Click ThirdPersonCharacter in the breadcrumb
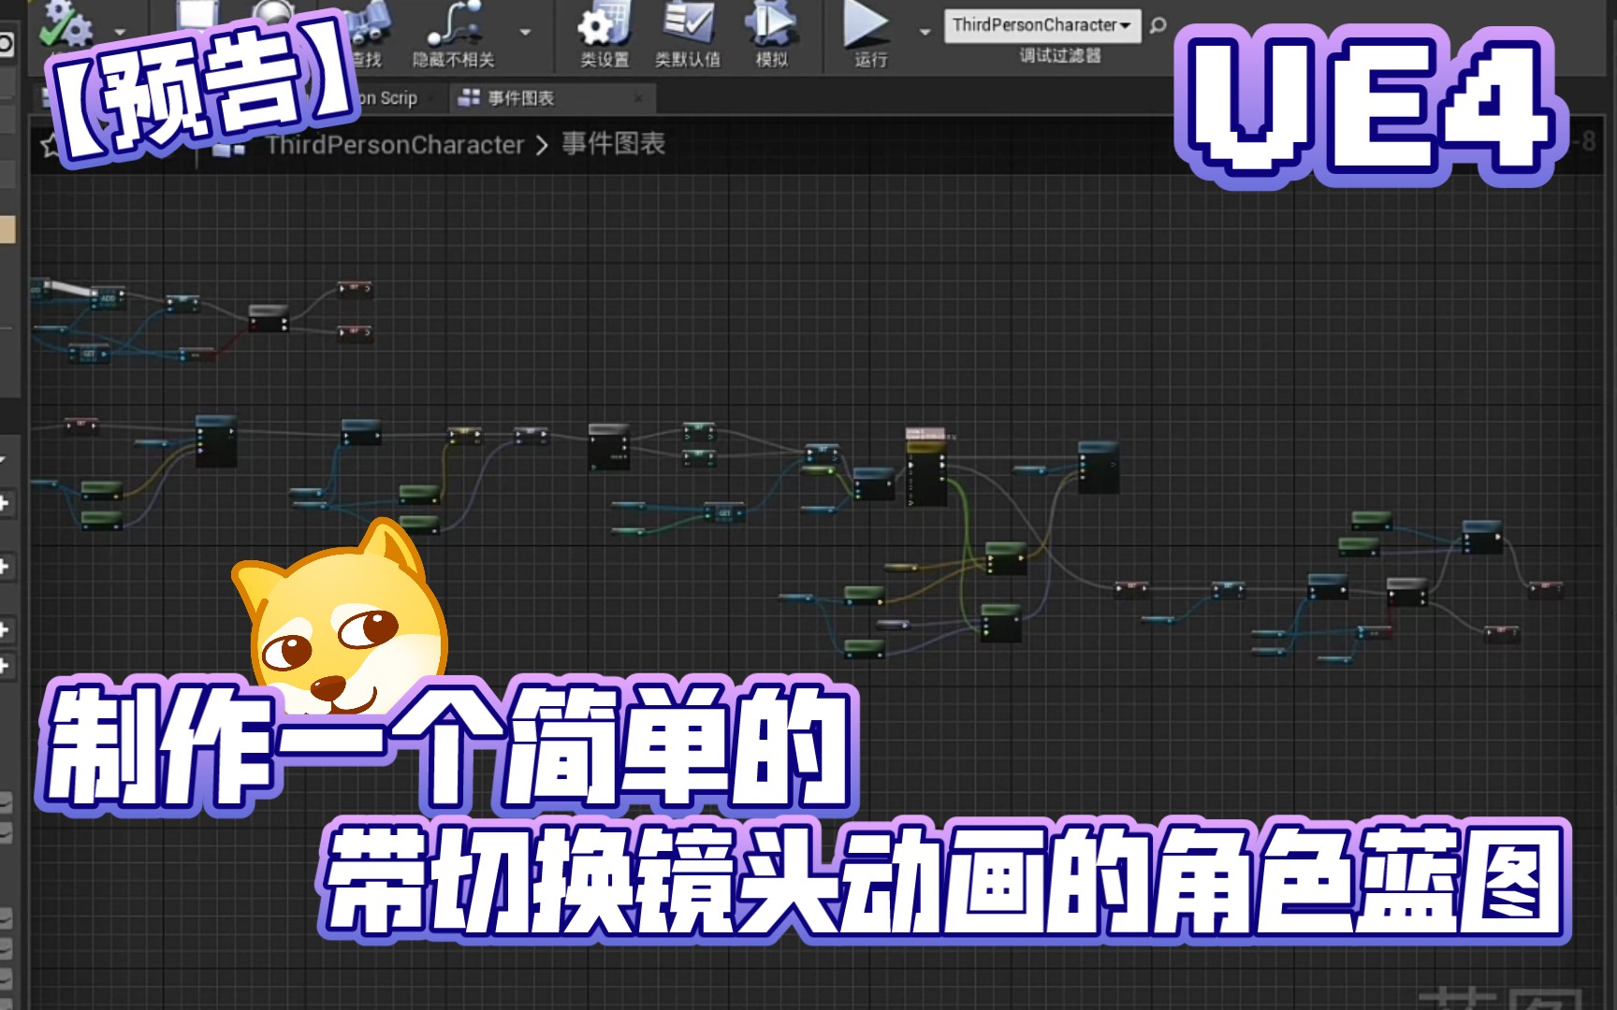This screenshot has height=1010, width=1617. 393,145
